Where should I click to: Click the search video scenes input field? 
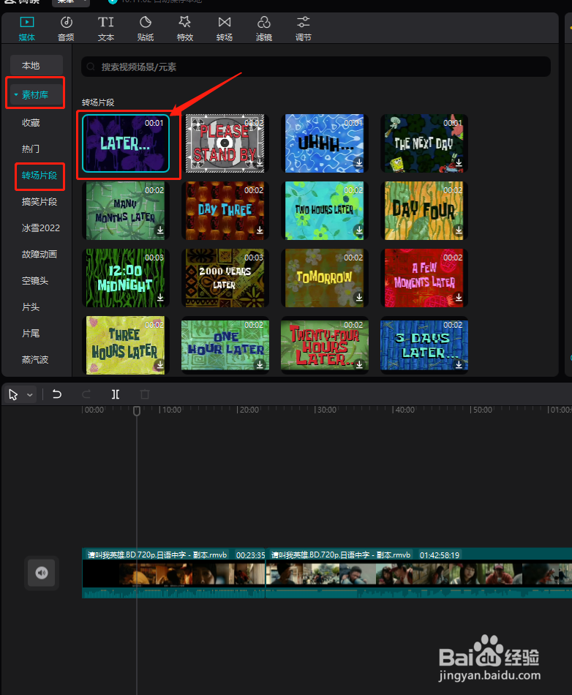click(316, 67)
